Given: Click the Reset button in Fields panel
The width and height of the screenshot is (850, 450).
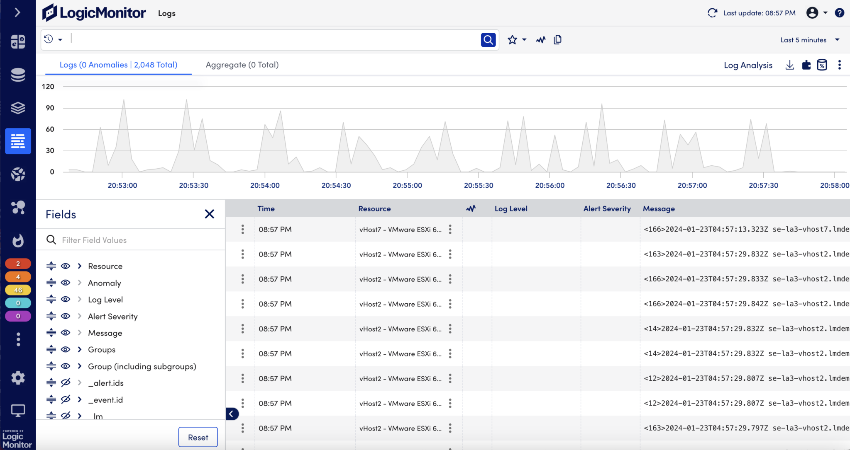Looking at the screenshot, I should pyautogui.click(x=198, y=437).
